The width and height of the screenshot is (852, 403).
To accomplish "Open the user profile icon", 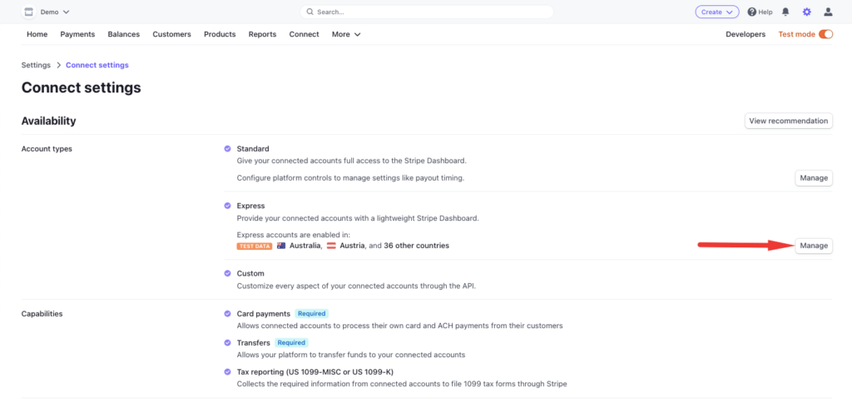I will point(828,12).
